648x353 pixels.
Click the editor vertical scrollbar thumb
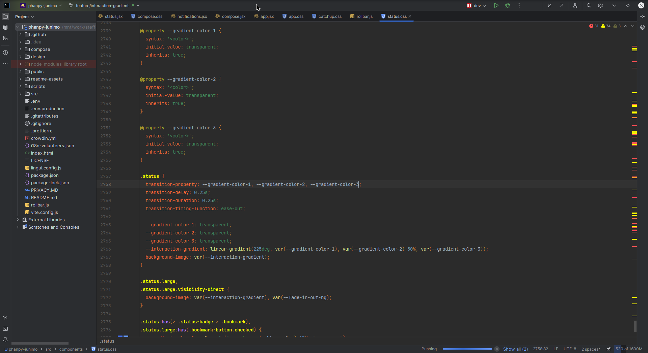tap(635, 326)
